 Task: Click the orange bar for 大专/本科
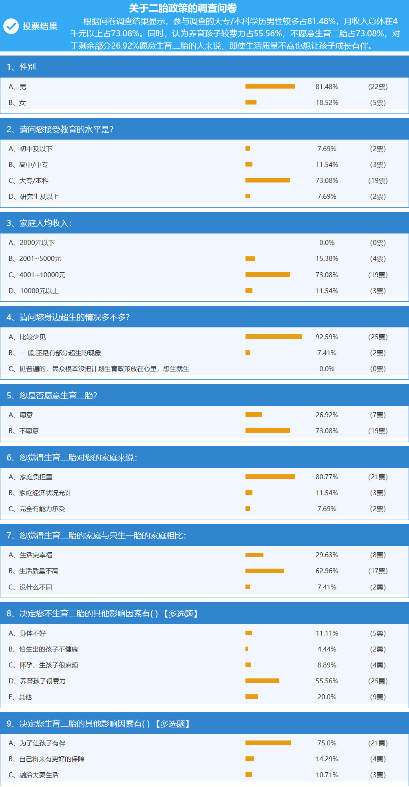tap(268, 180)
